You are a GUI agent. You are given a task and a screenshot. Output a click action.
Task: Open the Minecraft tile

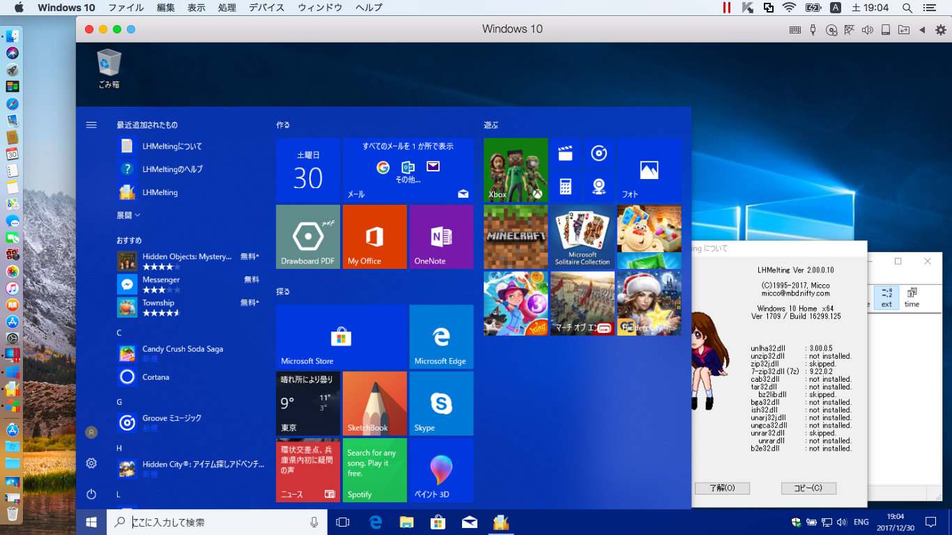coord(516,237)
